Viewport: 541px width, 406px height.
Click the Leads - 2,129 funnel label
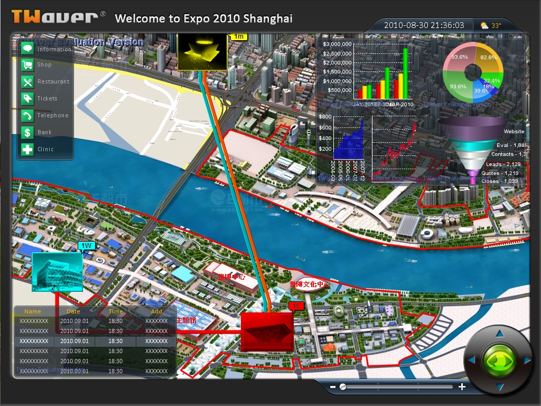tap(503, 164)
